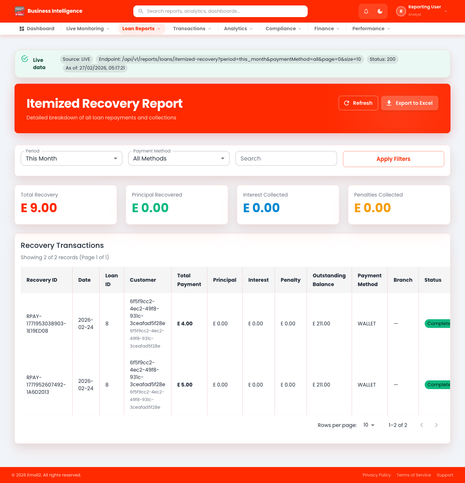Click the E 4.00 total payment
The width and height of the screenshot is (465, 483).
click(x=185, y=324)
